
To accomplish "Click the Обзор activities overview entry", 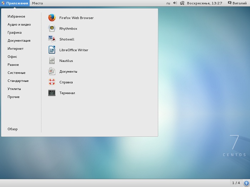I will point(12,129).
